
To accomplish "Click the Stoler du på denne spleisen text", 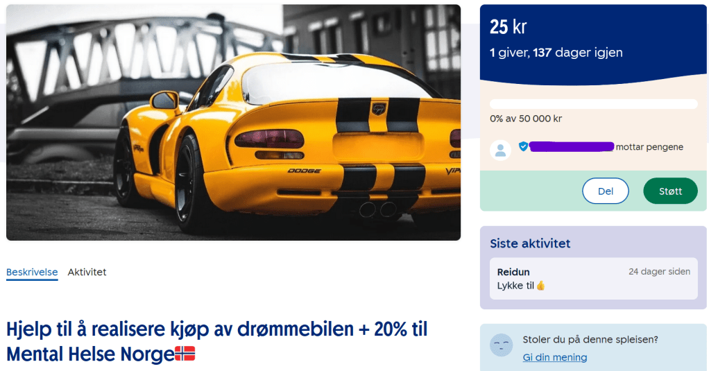I will (x=590, y=340).
